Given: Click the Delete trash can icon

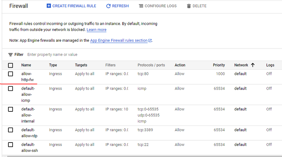Looking at the screenshot, I should pyautogui.click(x=189, y=6).
